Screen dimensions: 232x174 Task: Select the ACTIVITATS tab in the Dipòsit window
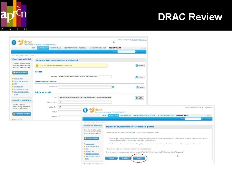click(x=113, y=115)
